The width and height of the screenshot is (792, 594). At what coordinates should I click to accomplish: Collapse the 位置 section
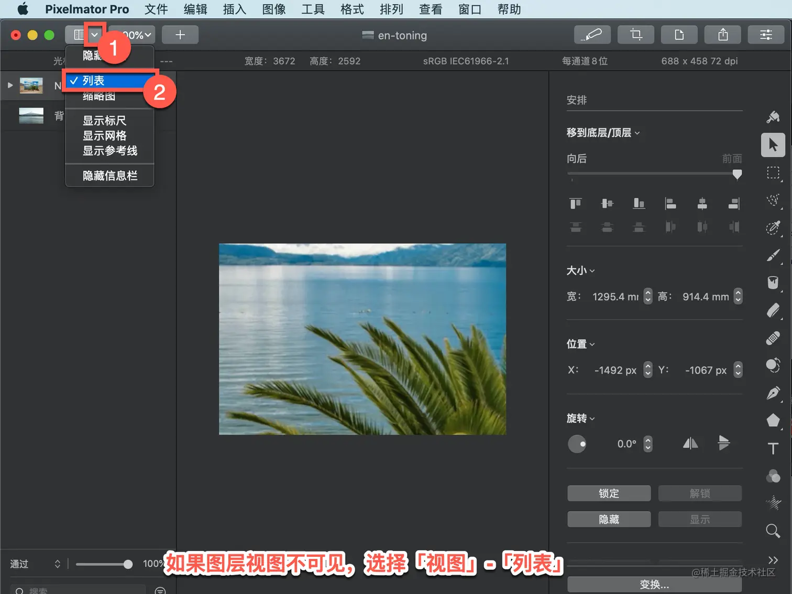click(580, 344)
